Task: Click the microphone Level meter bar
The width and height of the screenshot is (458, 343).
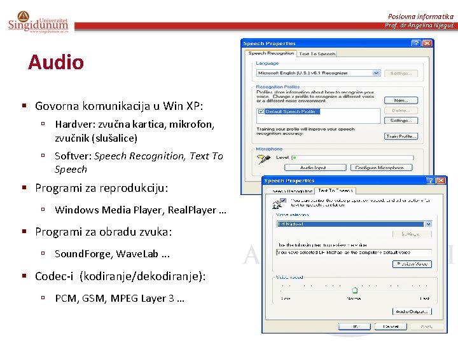Action: coord(352,158)
